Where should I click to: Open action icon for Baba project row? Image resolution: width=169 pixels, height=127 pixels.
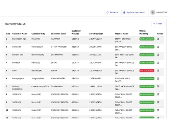pos(158,79)
